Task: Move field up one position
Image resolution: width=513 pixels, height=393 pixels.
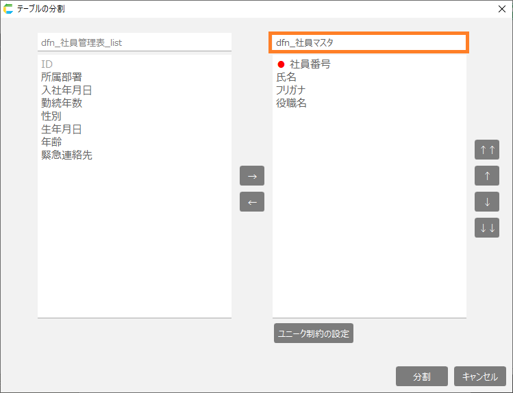Action: (486, 176)
